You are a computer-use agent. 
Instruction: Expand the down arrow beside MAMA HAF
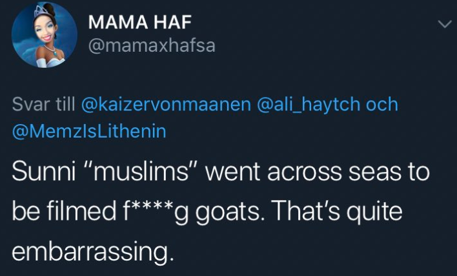point(443,24)
